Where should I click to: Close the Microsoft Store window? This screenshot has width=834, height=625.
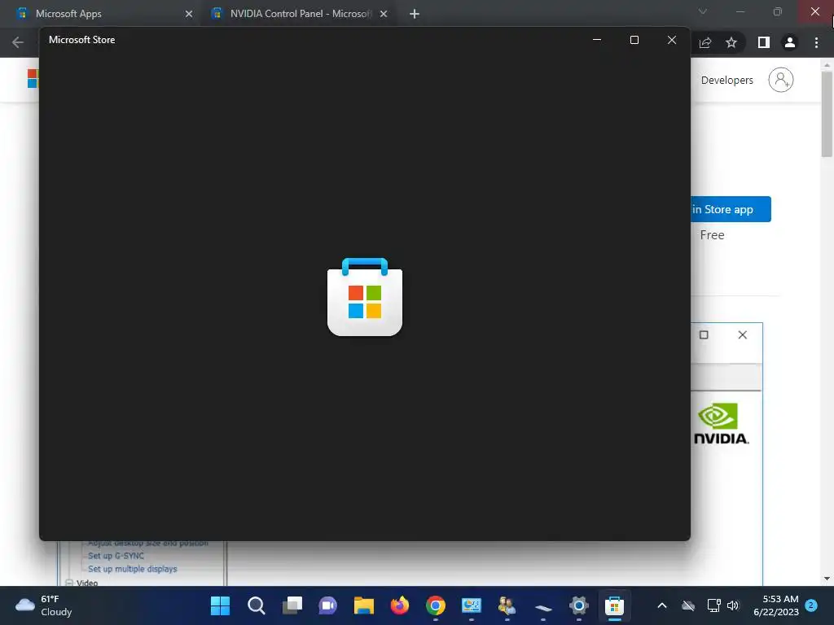672,40
